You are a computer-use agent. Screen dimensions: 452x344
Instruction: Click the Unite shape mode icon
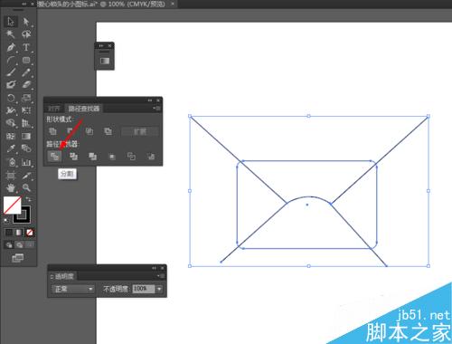pyautogui.click(x=52, y=131)
